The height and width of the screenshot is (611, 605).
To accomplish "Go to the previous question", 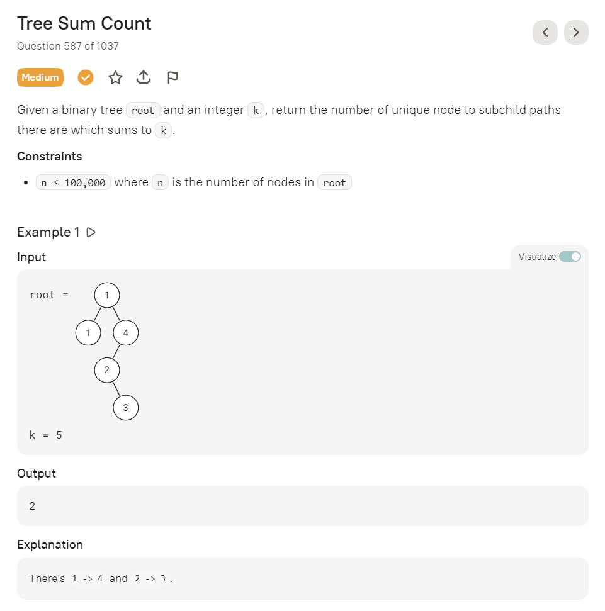I will tap(545, 33).
